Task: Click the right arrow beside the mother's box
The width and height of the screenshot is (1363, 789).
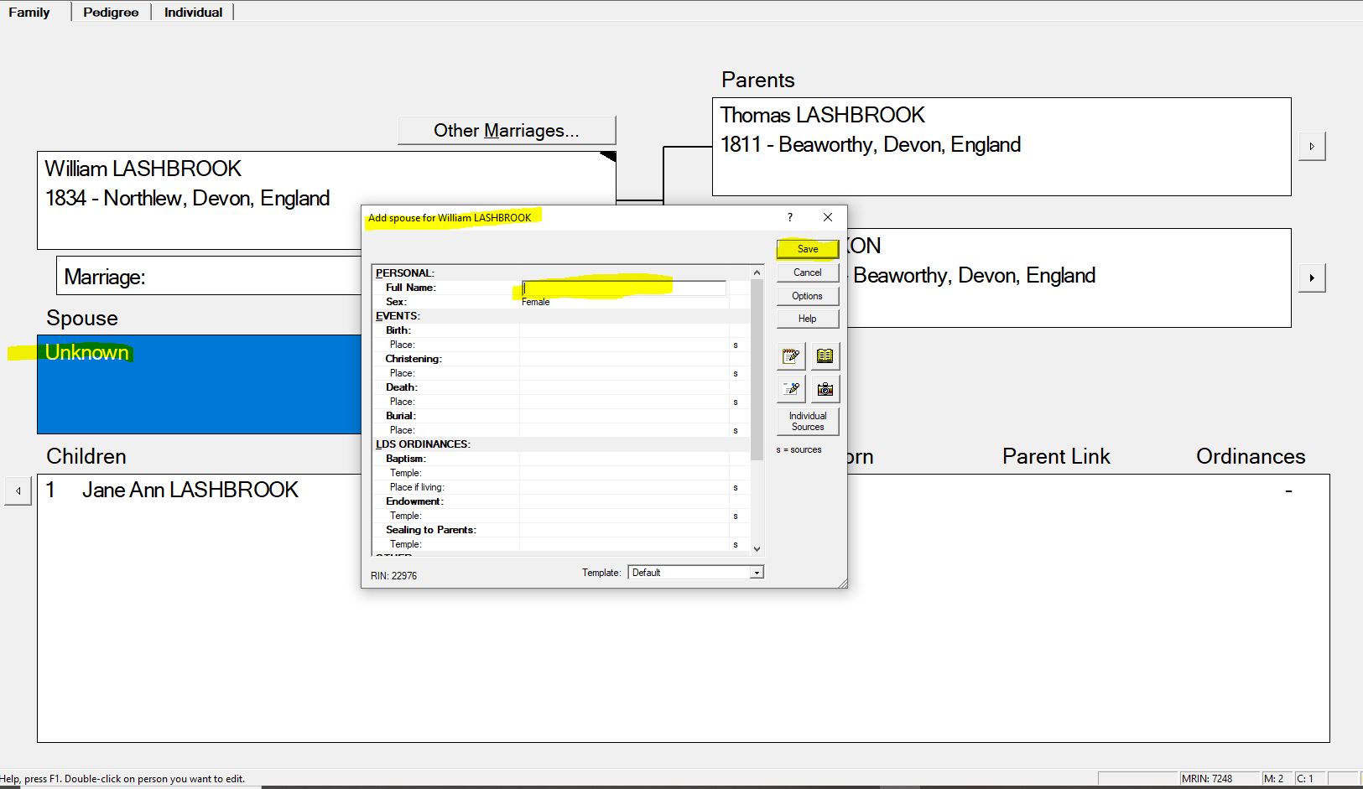Action: [x=1312, y=278]
